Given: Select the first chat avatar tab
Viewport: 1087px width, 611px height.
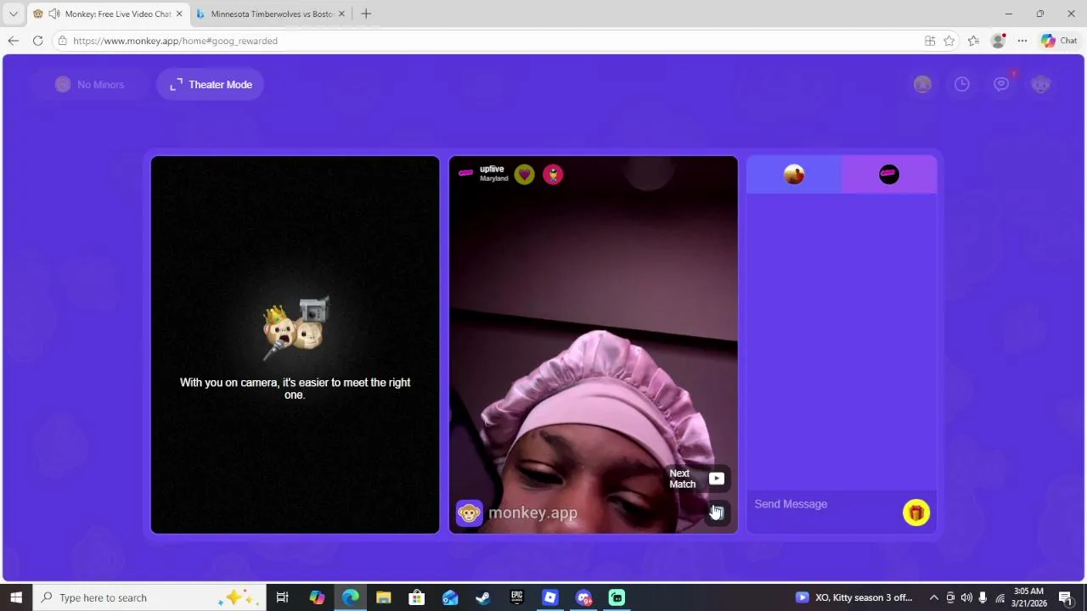Looking at the screenshot, I should click(x=794, y=174).
